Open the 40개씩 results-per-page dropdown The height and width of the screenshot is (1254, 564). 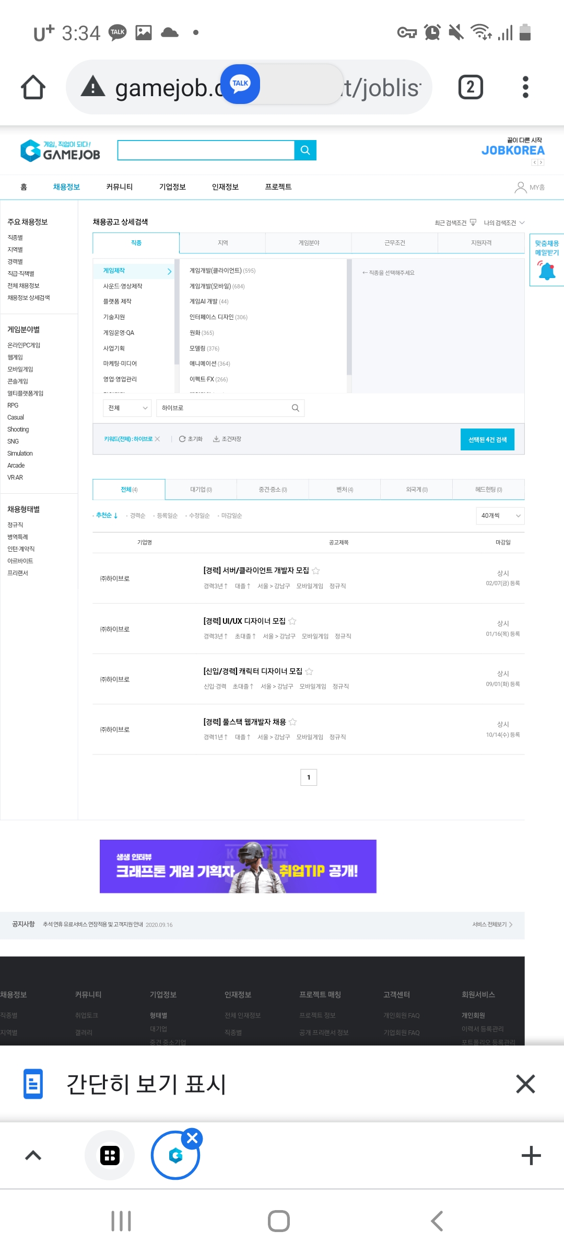(x=500, y=516)
